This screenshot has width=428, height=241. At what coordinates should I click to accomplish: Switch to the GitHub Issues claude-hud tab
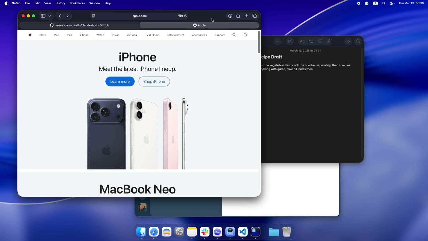click(79, 25)
